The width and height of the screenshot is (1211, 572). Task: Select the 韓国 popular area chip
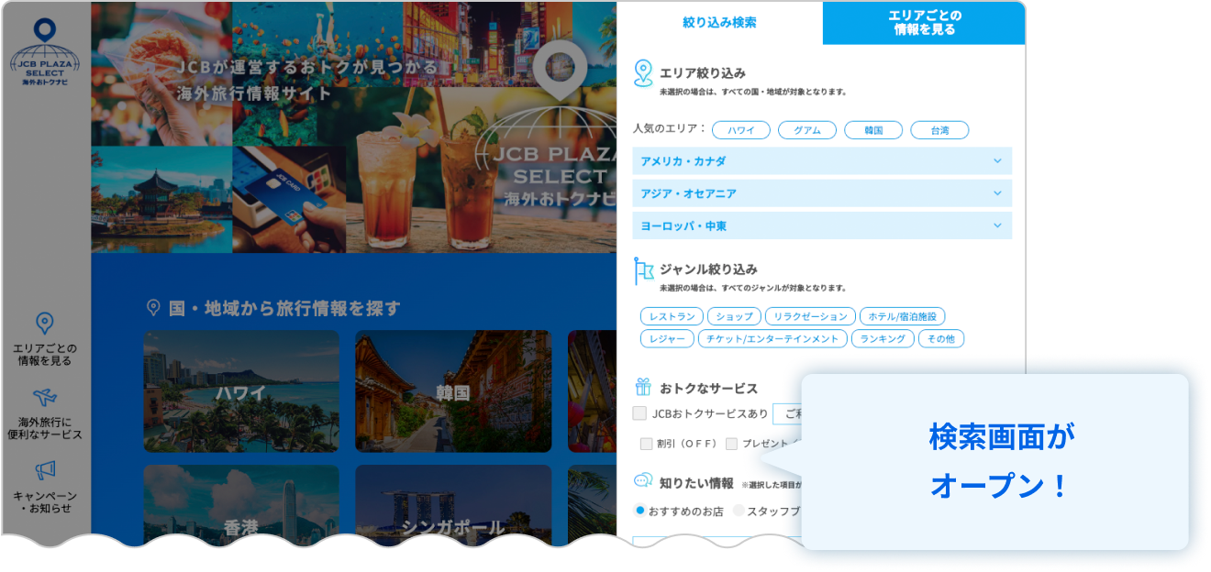tap(873, 130)
